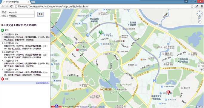Viewport: 204px width, 108px height.
Task: Click the green 起点 icon in the route panel
Action: point(2,30)
